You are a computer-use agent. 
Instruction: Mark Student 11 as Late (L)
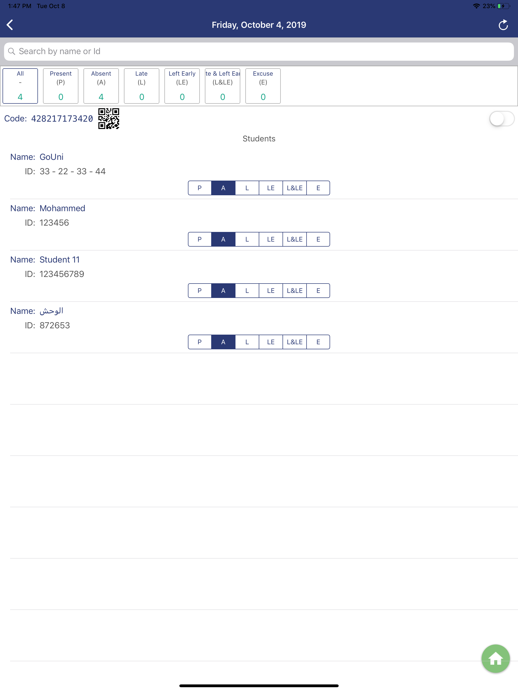(x=247, y=291)
